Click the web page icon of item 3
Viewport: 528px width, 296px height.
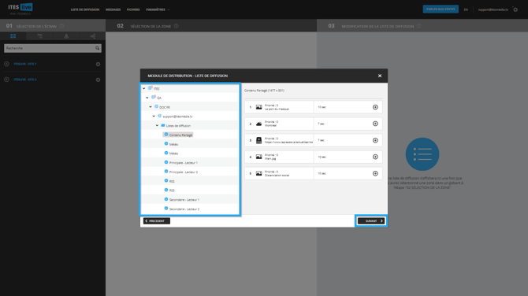point(258,140)
